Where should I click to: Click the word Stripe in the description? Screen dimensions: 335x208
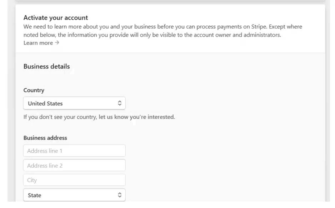pos(259,27)
